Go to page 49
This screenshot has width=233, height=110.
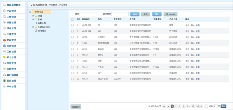(x=198, y=106)
